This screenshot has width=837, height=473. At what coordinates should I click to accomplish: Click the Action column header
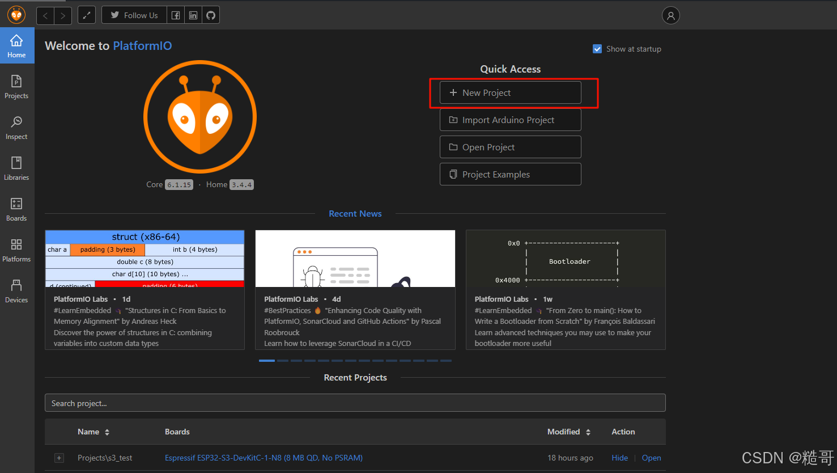click(623, 432)
